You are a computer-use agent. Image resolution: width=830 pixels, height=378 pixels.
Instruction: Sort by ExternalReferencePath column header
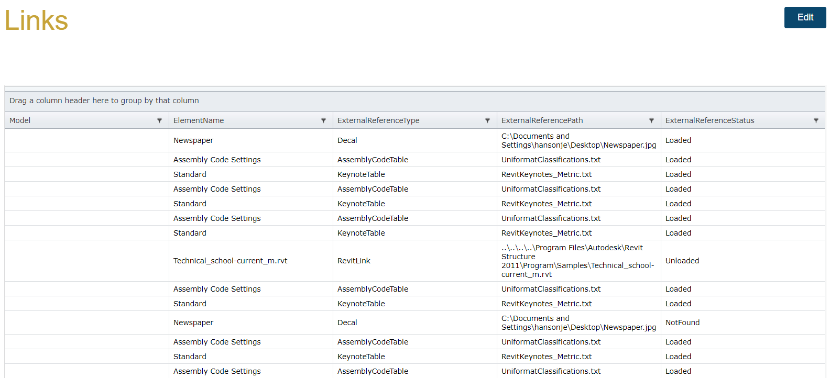542,120
